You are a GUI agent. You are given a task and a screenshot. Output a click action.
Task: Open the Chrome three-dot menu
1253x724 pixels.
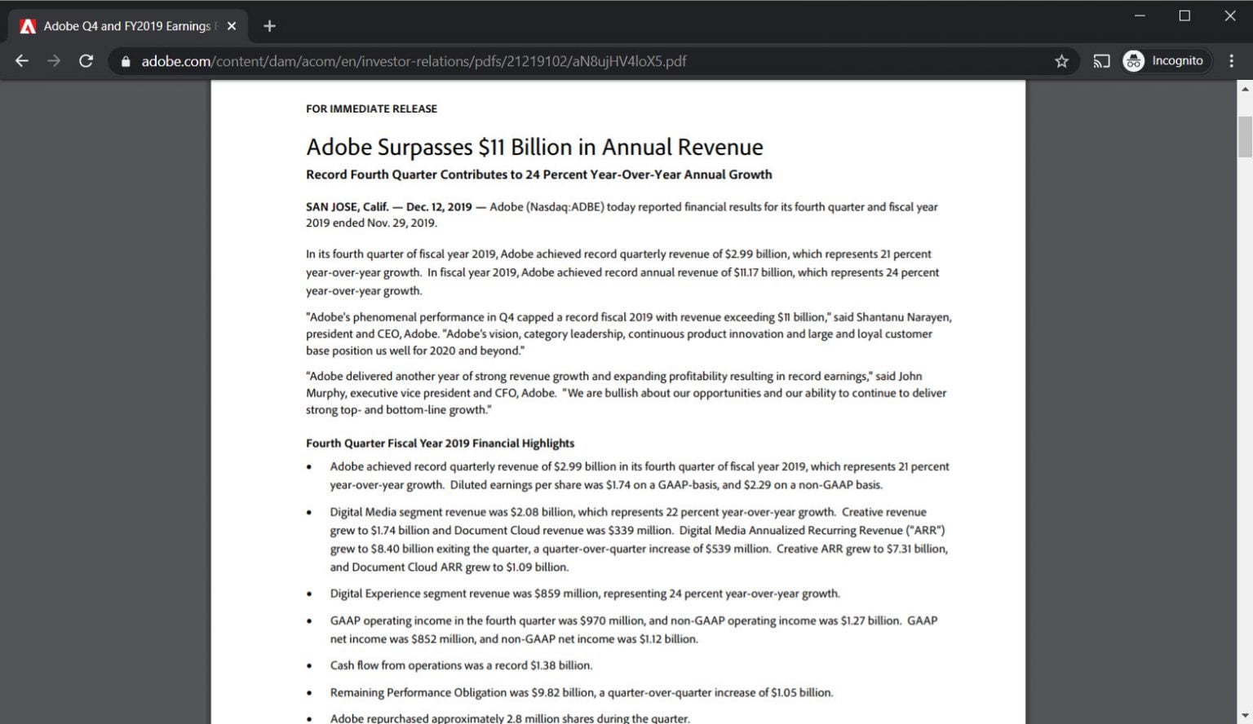click(x=1231, y=61)
